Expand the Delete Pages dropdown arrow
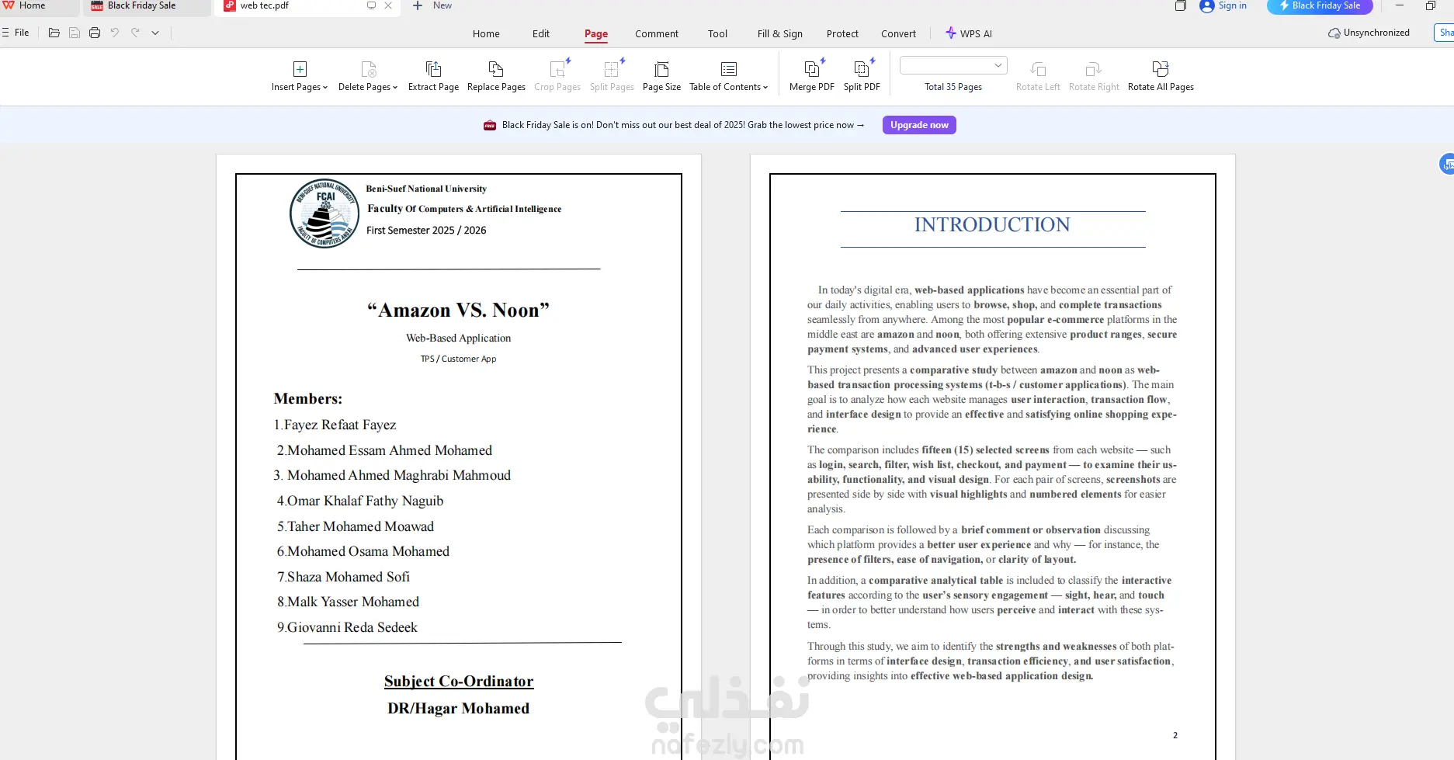 pos(395,88)
